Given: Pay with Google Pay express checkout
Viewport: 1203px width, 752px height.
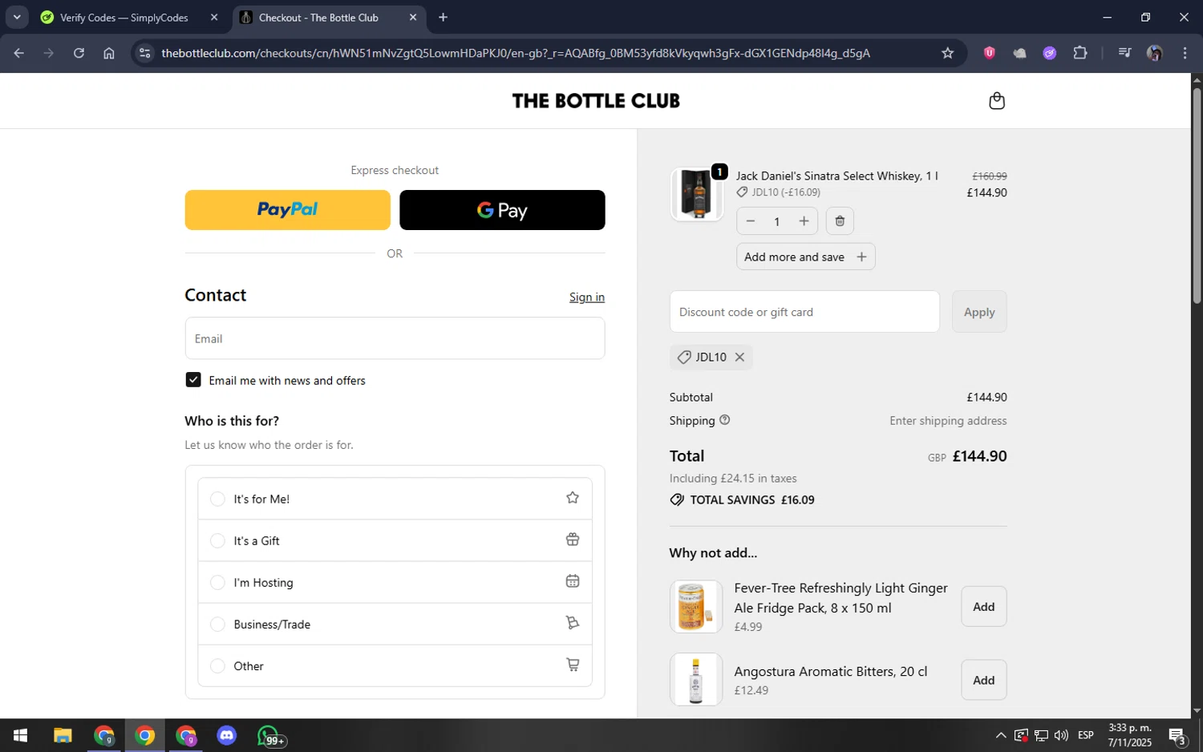Looking at the screenshot, I should [502, 210].
